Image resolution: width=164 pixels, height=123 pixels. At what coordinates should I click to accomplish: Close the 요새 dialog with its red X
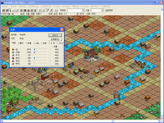tap(62, 30)
